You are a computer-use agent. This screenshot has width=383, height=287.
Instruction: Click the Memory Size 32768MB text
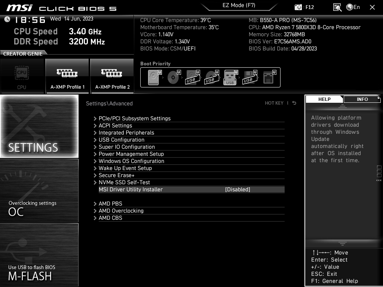tap(277, 34)
